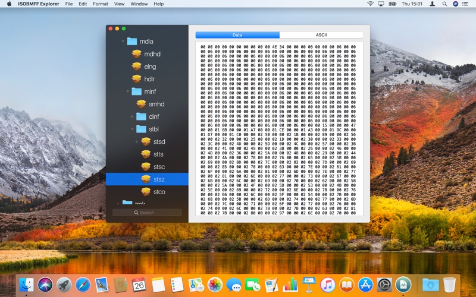
Task: Select the stts box icon
Action: tap(146, 154)
